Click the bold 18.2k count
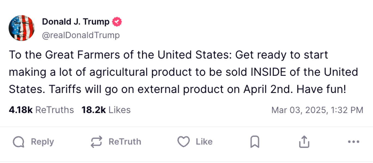Image resolution: width=373 pixels, height=163 pixels. coord(94,110)
